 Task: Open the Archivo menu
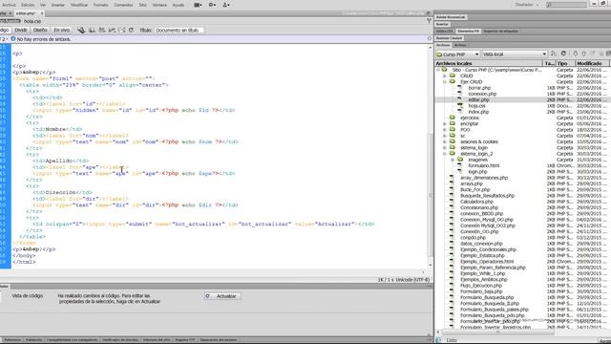(9, 5)
